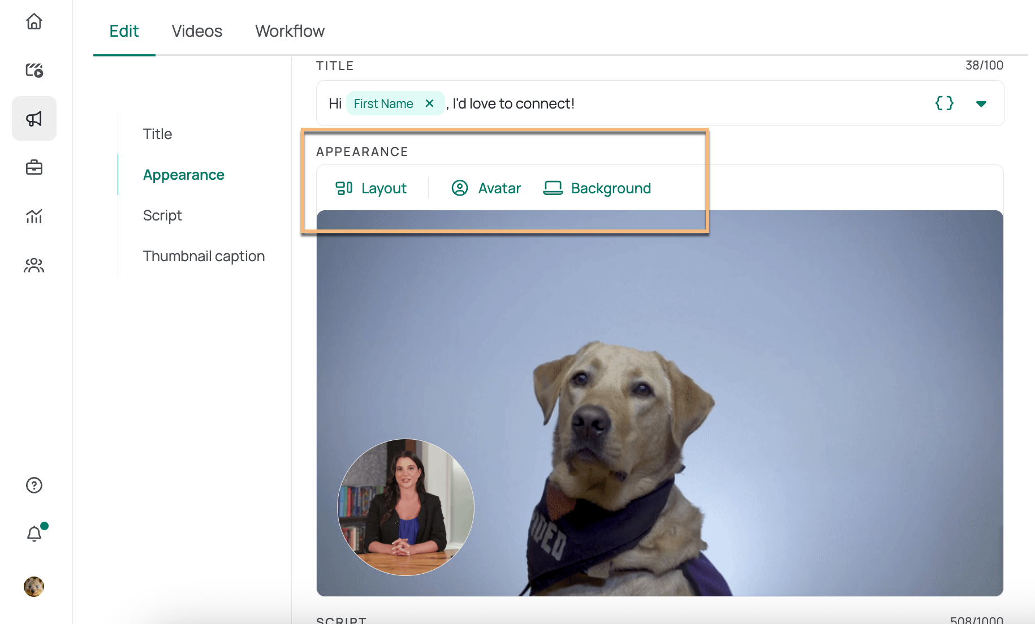
Task: Click the First Name variable chip
Action: pyautogui.click(x=395, y=103)
